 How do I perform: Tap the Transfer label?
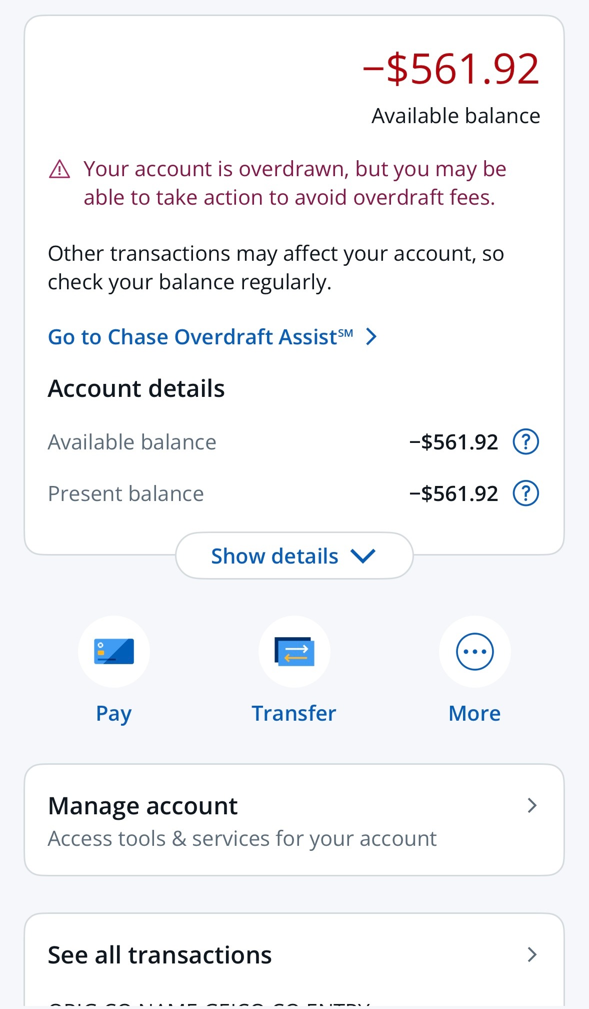(x=294, y=714)
